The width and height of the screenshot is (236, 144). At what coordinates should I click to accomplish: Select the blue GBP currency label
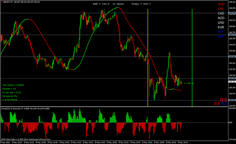point(221,37)
